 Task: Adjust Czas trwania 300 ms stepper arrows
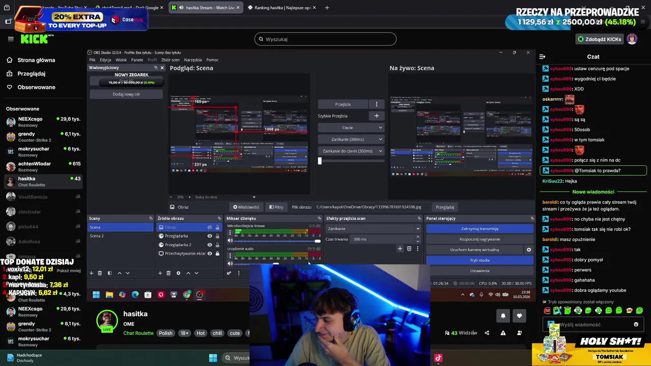pyautogui.click(x=418, y=239)
